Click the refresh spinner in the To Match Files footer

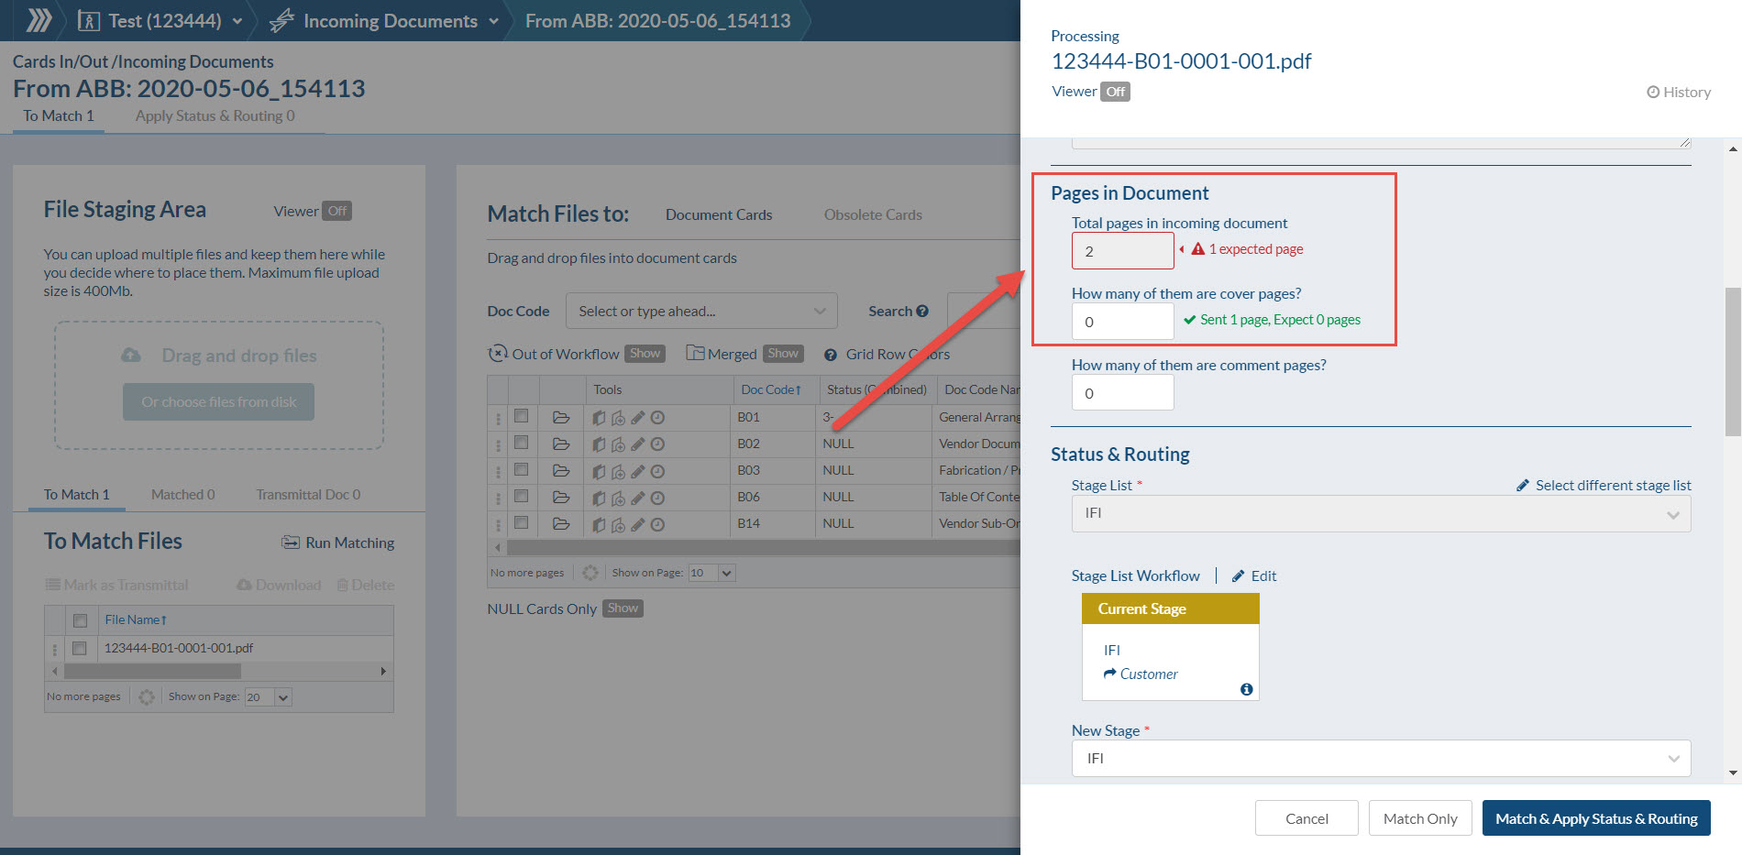click(x=146, y=697)
